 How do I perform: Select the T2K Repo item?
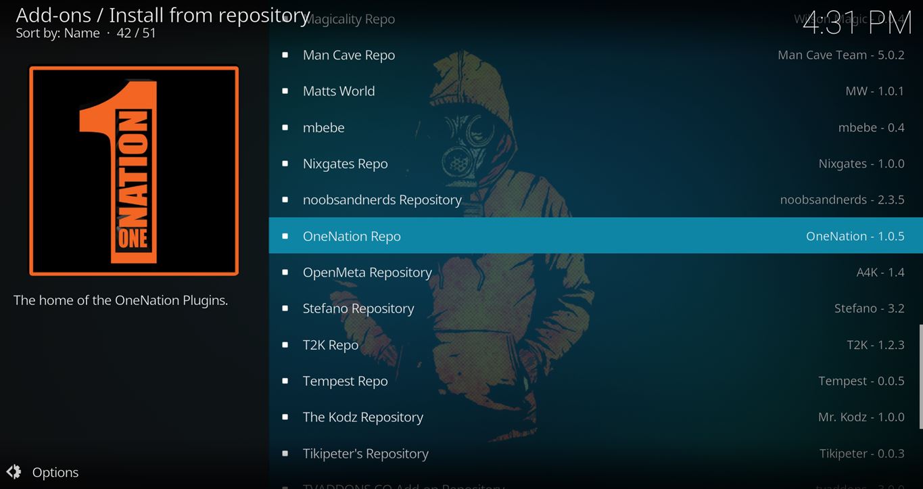click(331, 345)
